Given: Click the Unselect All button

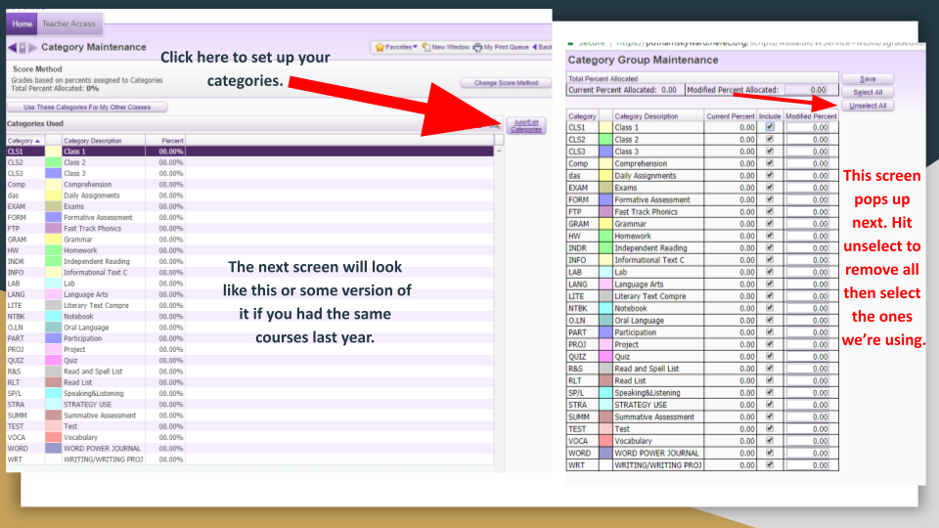Looking at the screenshot, I should click(x=868, y=106).
